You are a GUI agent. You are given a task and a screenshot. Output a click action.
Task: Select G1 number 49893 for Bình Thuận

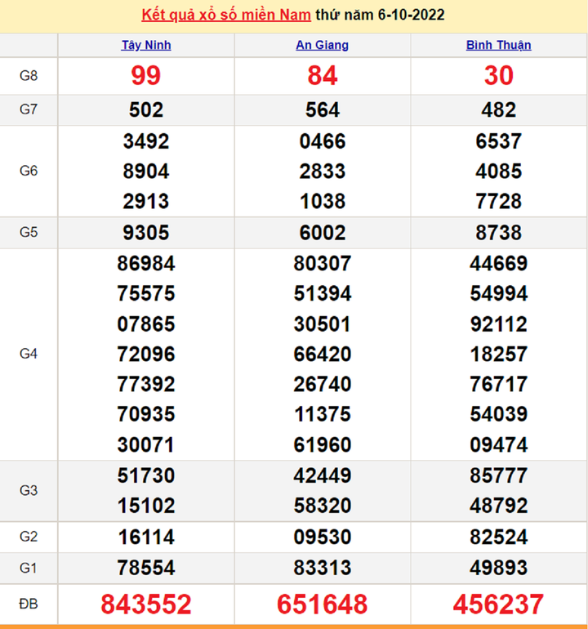click(498, 568)
